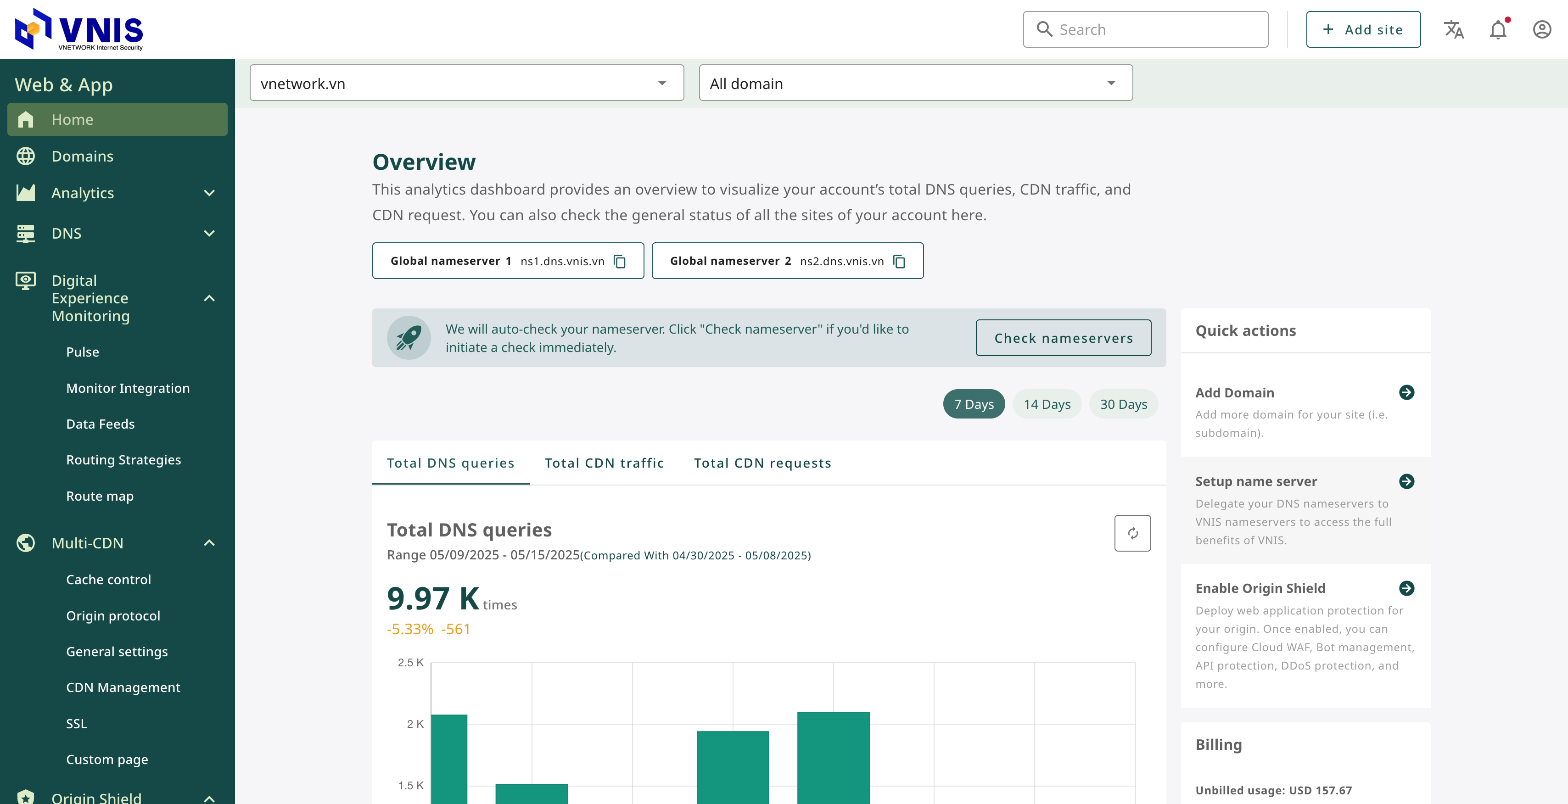Open Origin protocol settings
Screen dimensions: 1568x804
click(x=113, y=616)
